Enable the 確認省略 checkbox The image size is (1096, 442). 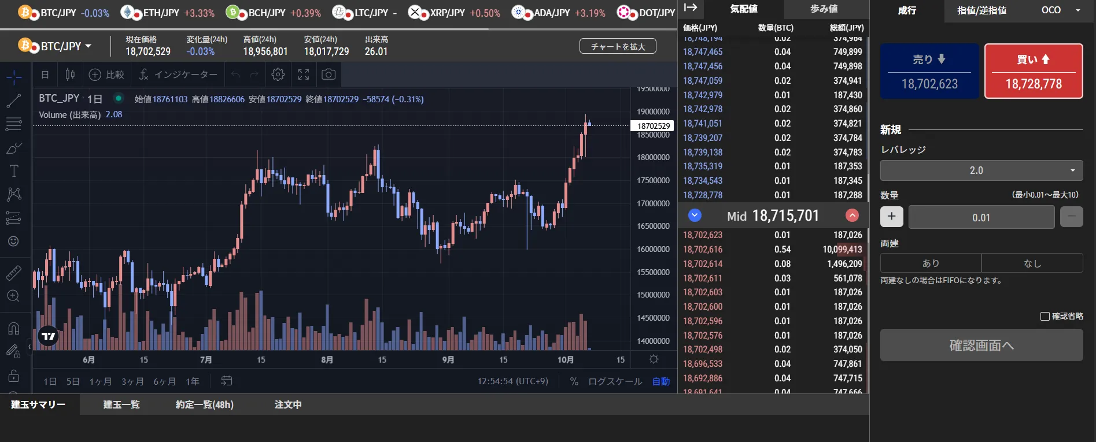coord(1045,316)
